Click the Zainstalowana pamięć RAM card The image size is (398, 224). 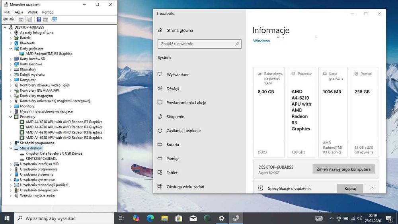(269, 112)
